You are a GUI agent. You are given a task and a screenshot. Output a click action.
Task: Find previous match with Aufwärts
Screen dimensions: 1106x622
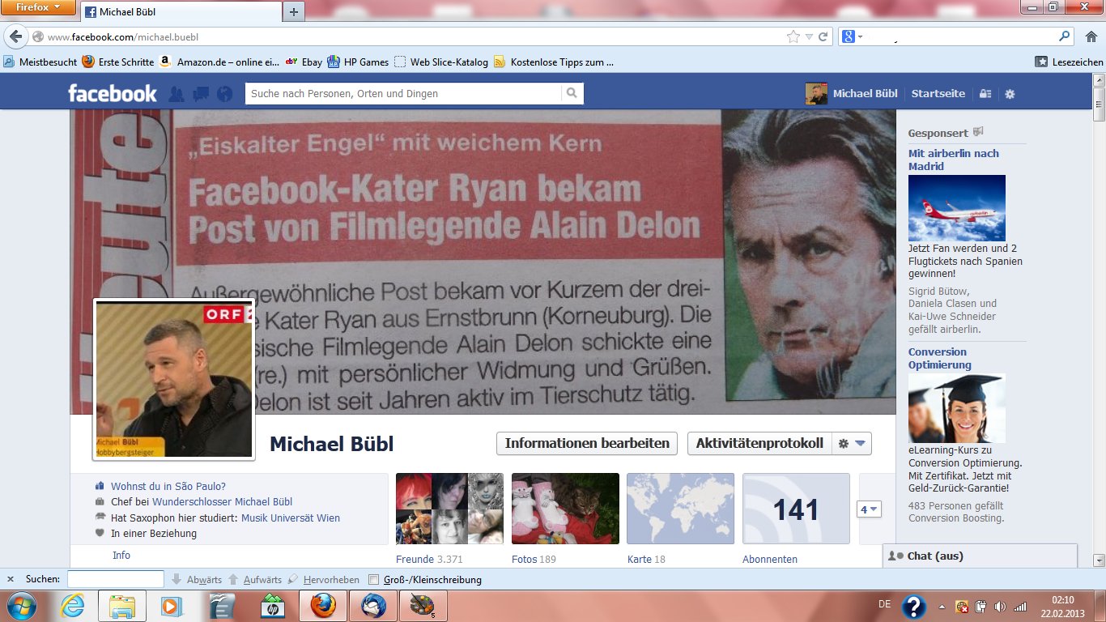click(255, 580)
